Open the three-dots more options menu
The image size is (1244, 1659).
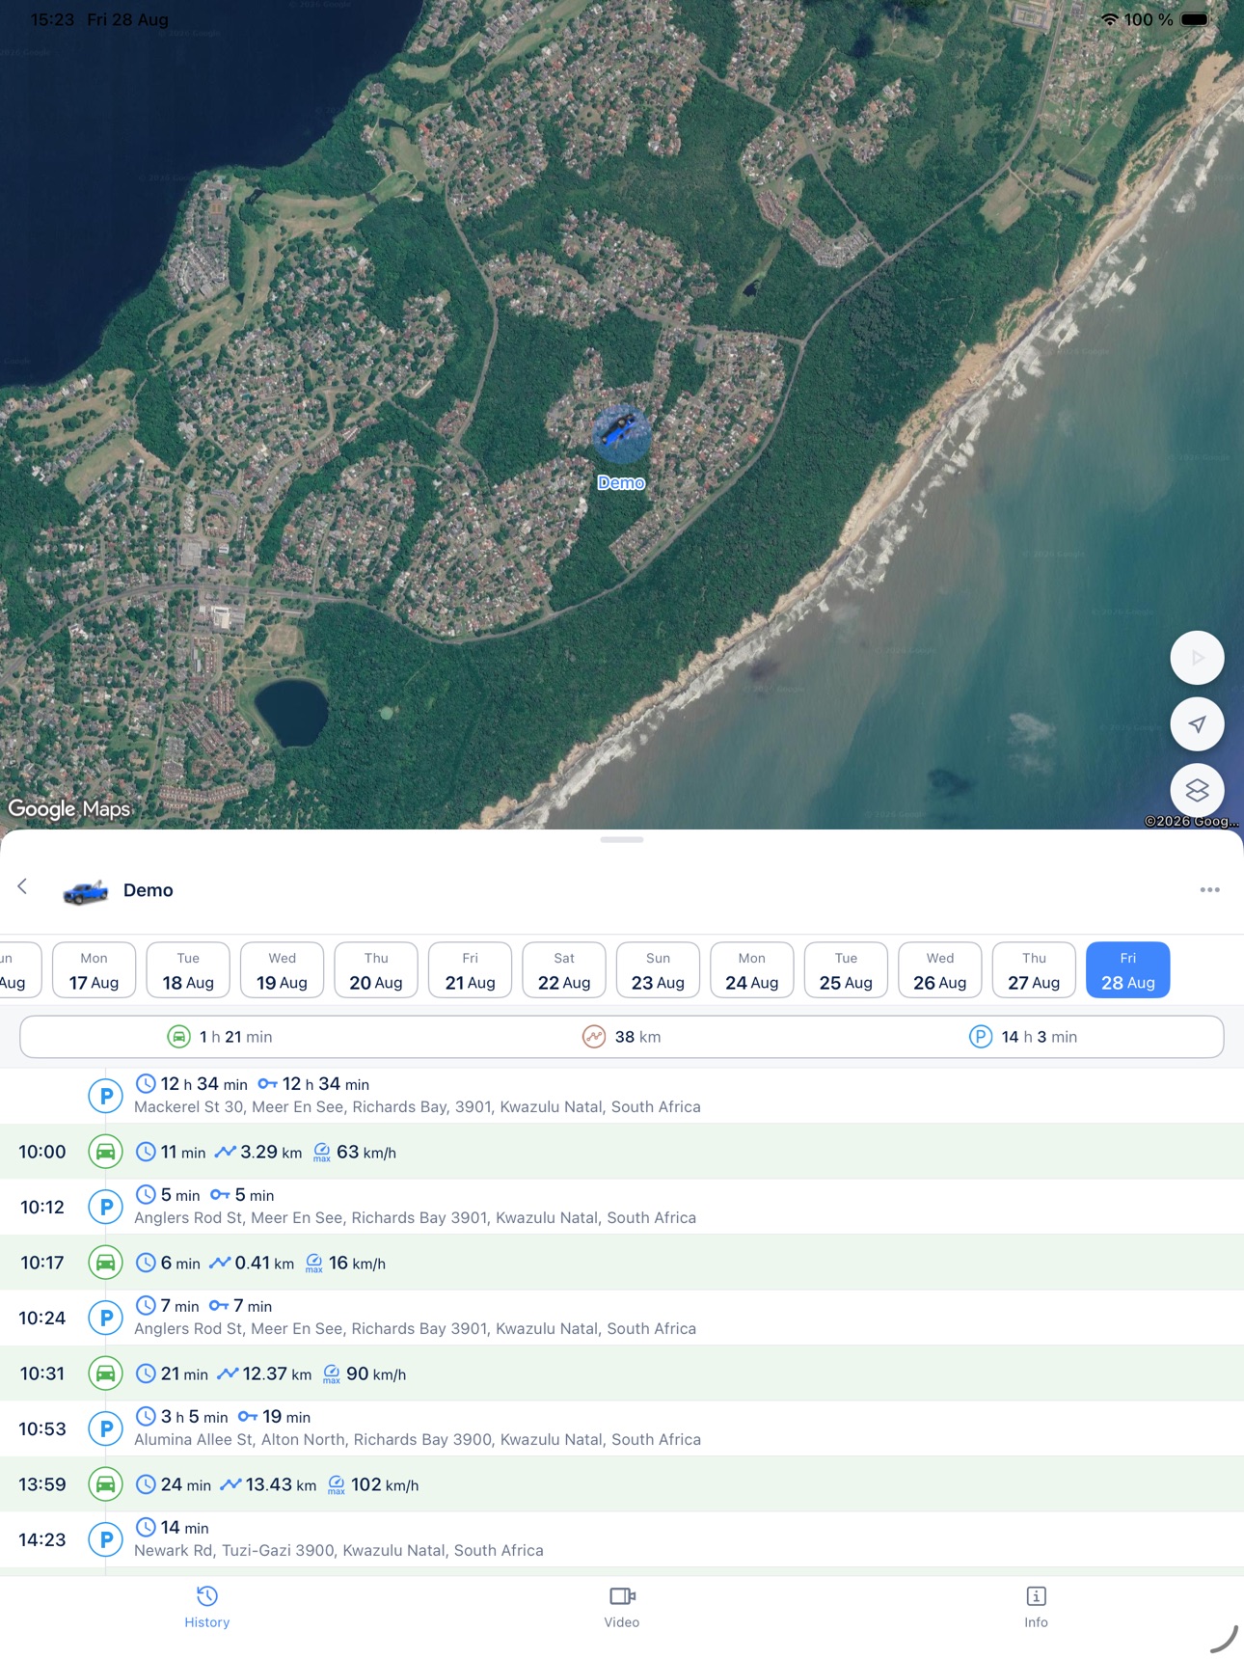click(1209, 889)
